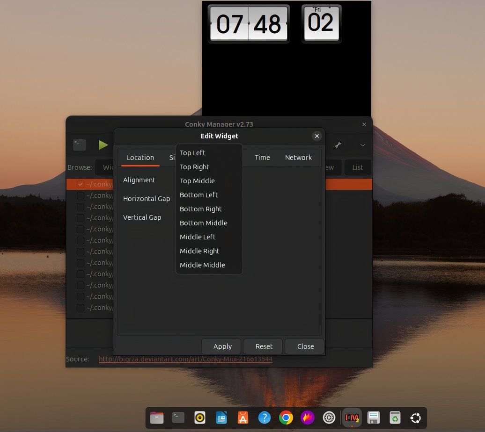Uncheck the active ~/.conky widget checkbox

coord(80,184)
